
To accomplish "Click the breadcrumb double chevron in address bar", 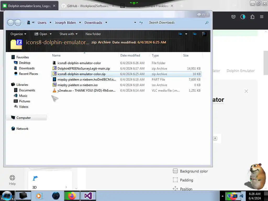I will coord(33,23).
